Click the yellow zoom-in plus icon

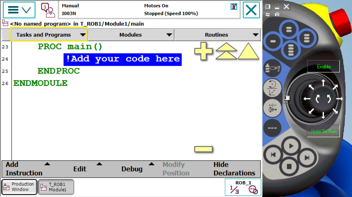(203, 51)
